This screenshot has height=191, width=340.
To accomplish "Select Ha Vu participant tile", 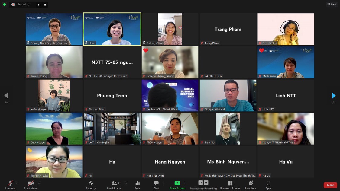I will point(286,162).
